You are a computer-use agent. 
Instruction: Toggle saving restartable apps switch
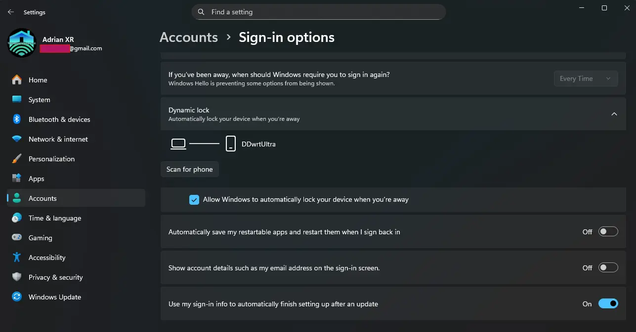tap(608, 232)
